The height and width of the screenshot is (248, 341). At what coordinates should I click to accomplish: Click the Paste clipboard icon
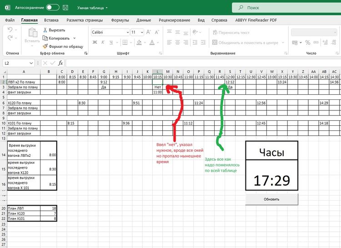click(33, 32)
